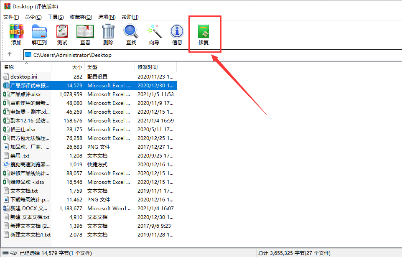Click the Word icon of 新建 DOCX file

(6, 208)
